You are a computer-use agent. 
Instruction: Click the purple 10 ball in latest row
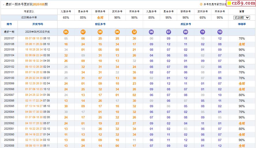click(220, 32)
